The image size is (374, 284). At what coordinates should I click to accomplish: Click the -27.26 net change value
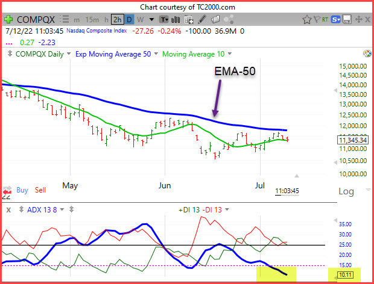point(143,31)
